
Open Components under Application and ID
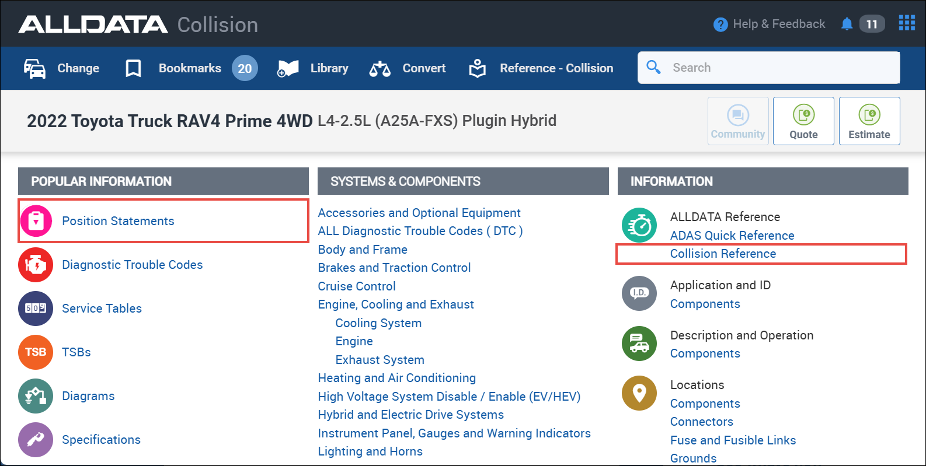click(705, 304)
